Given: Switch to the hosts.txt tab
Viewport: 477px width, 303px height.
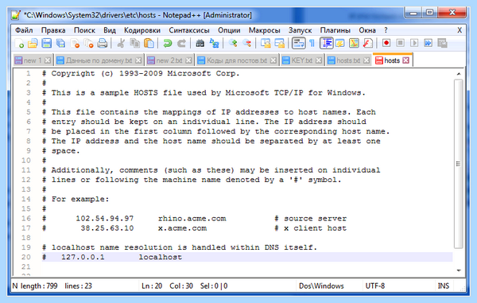Looking at the screenshot, I should tap(348, 60).
